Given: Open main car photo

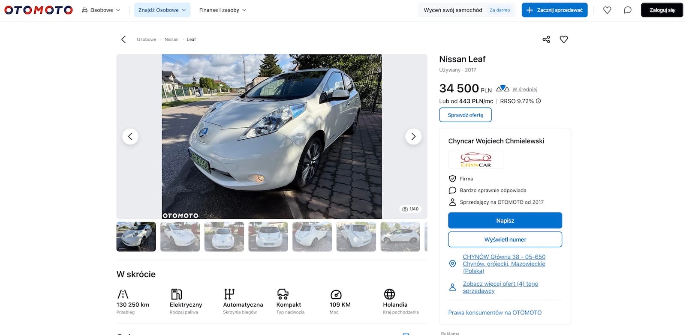Looking at the screenshot, I should [x=272, y=137].
